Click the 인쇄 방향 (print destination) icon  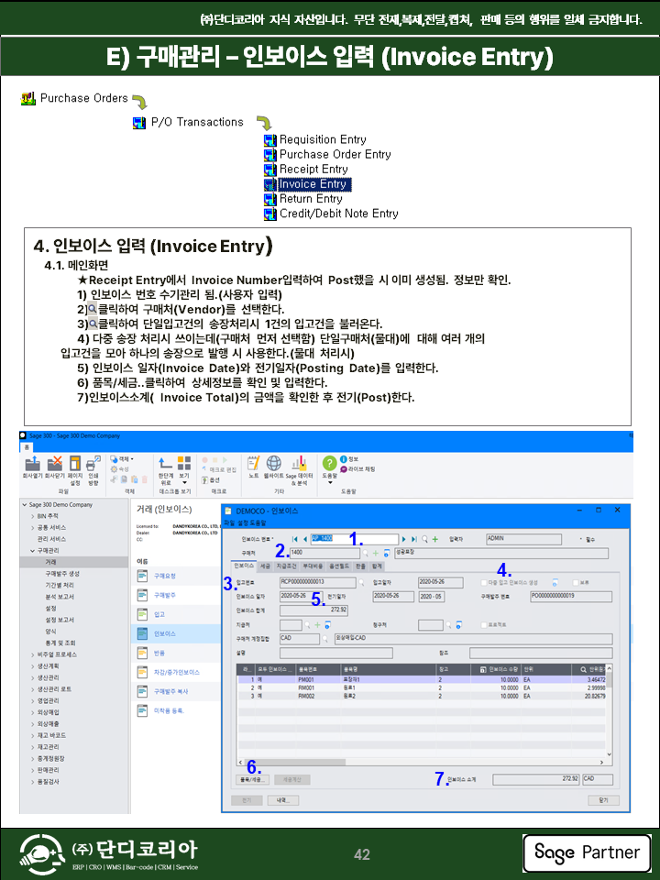point(93,463)
